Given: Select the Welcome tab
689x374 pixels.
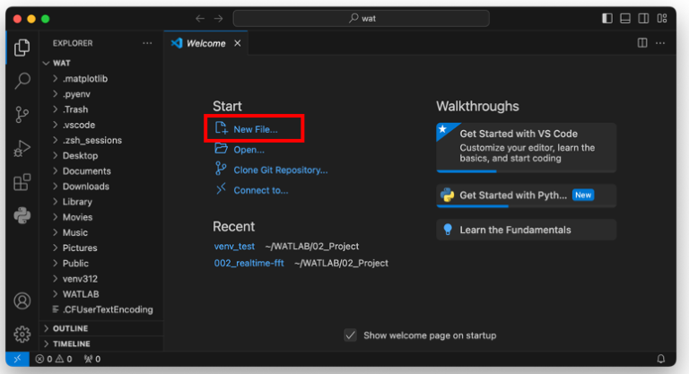Looking at the screenshot, I should [x=205, y=43].
